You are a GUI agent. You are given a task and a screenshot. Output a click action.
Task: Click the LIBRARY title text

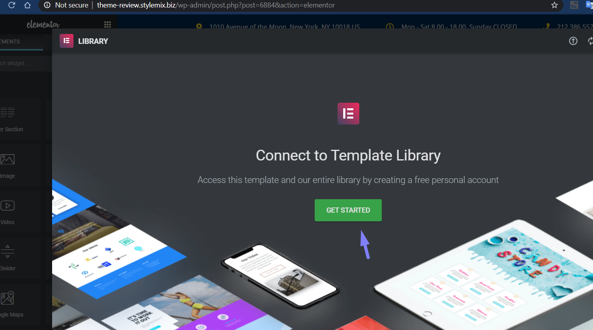[x=93, y=41]
